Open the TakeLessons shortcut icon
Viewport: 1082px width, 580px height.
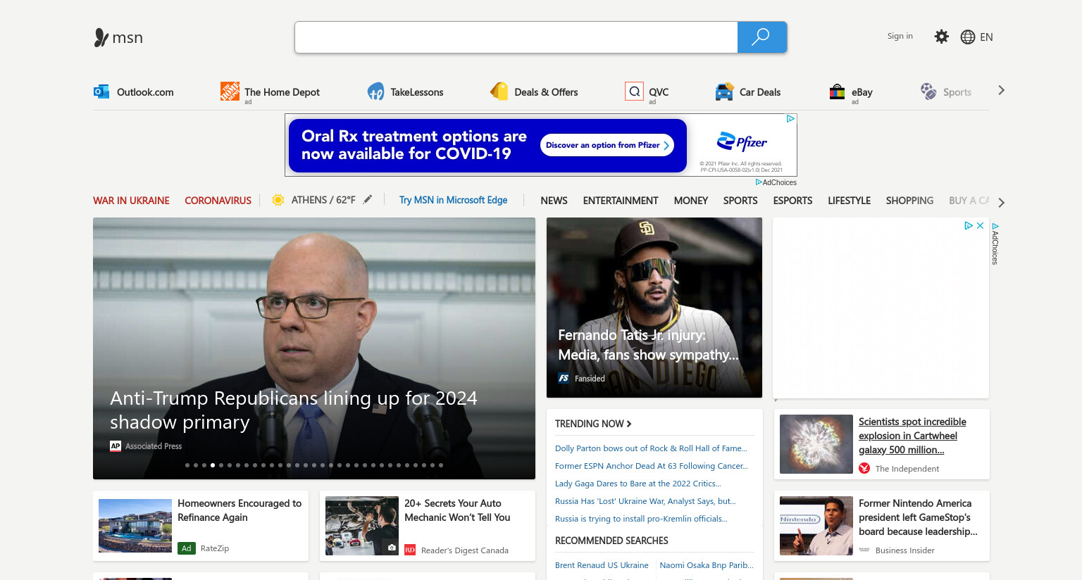[376, 92]
